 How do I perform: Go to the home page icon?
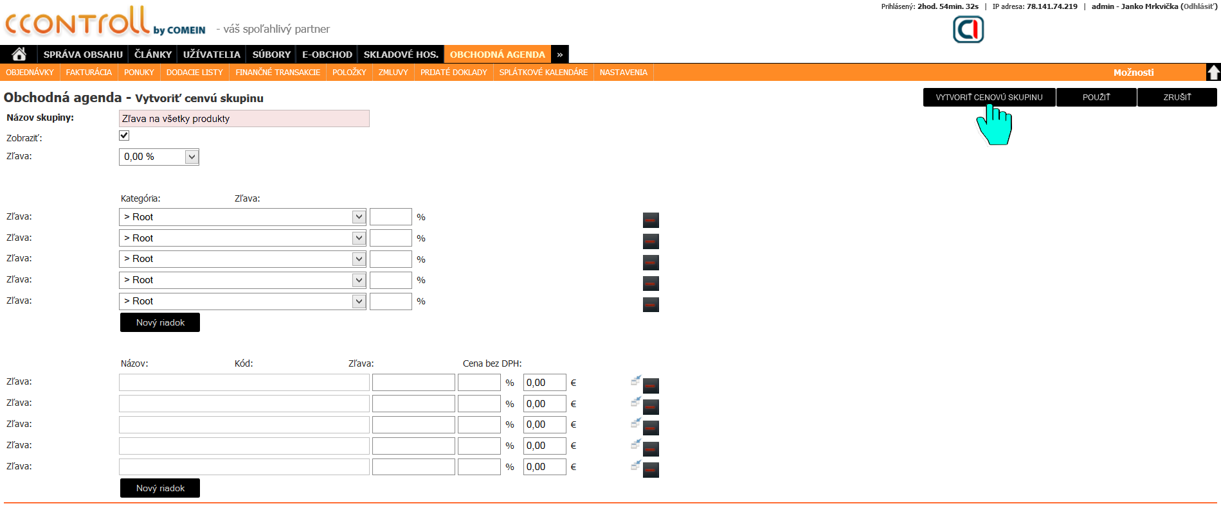(x=19, y=55)
